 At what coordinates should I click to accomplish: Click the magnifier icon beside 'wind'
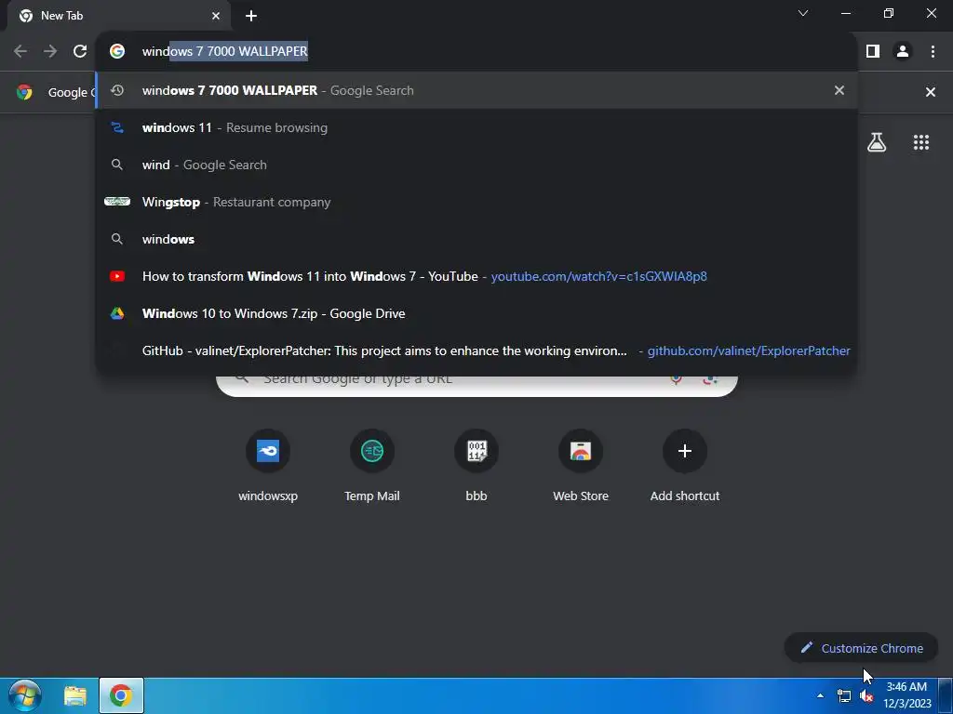(x=117, y=165)
